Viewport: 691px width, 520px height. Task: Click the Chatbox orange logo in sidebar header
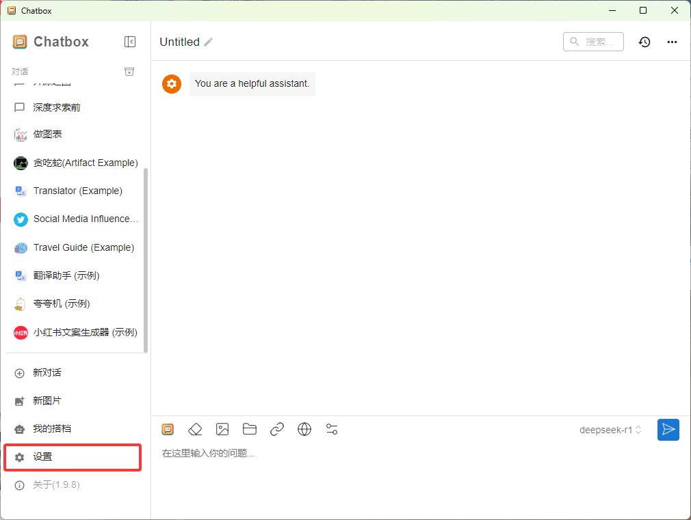20,42
